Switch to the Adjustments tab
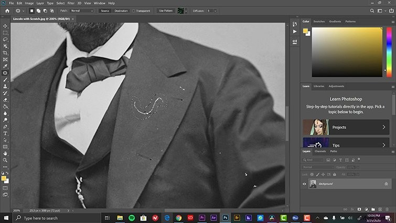 [336, 86]
